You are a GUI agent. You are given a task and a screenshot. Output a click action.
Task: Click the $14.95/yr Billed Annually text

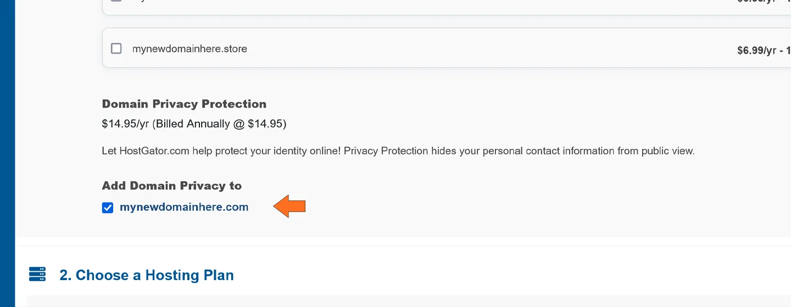point(194,124)
